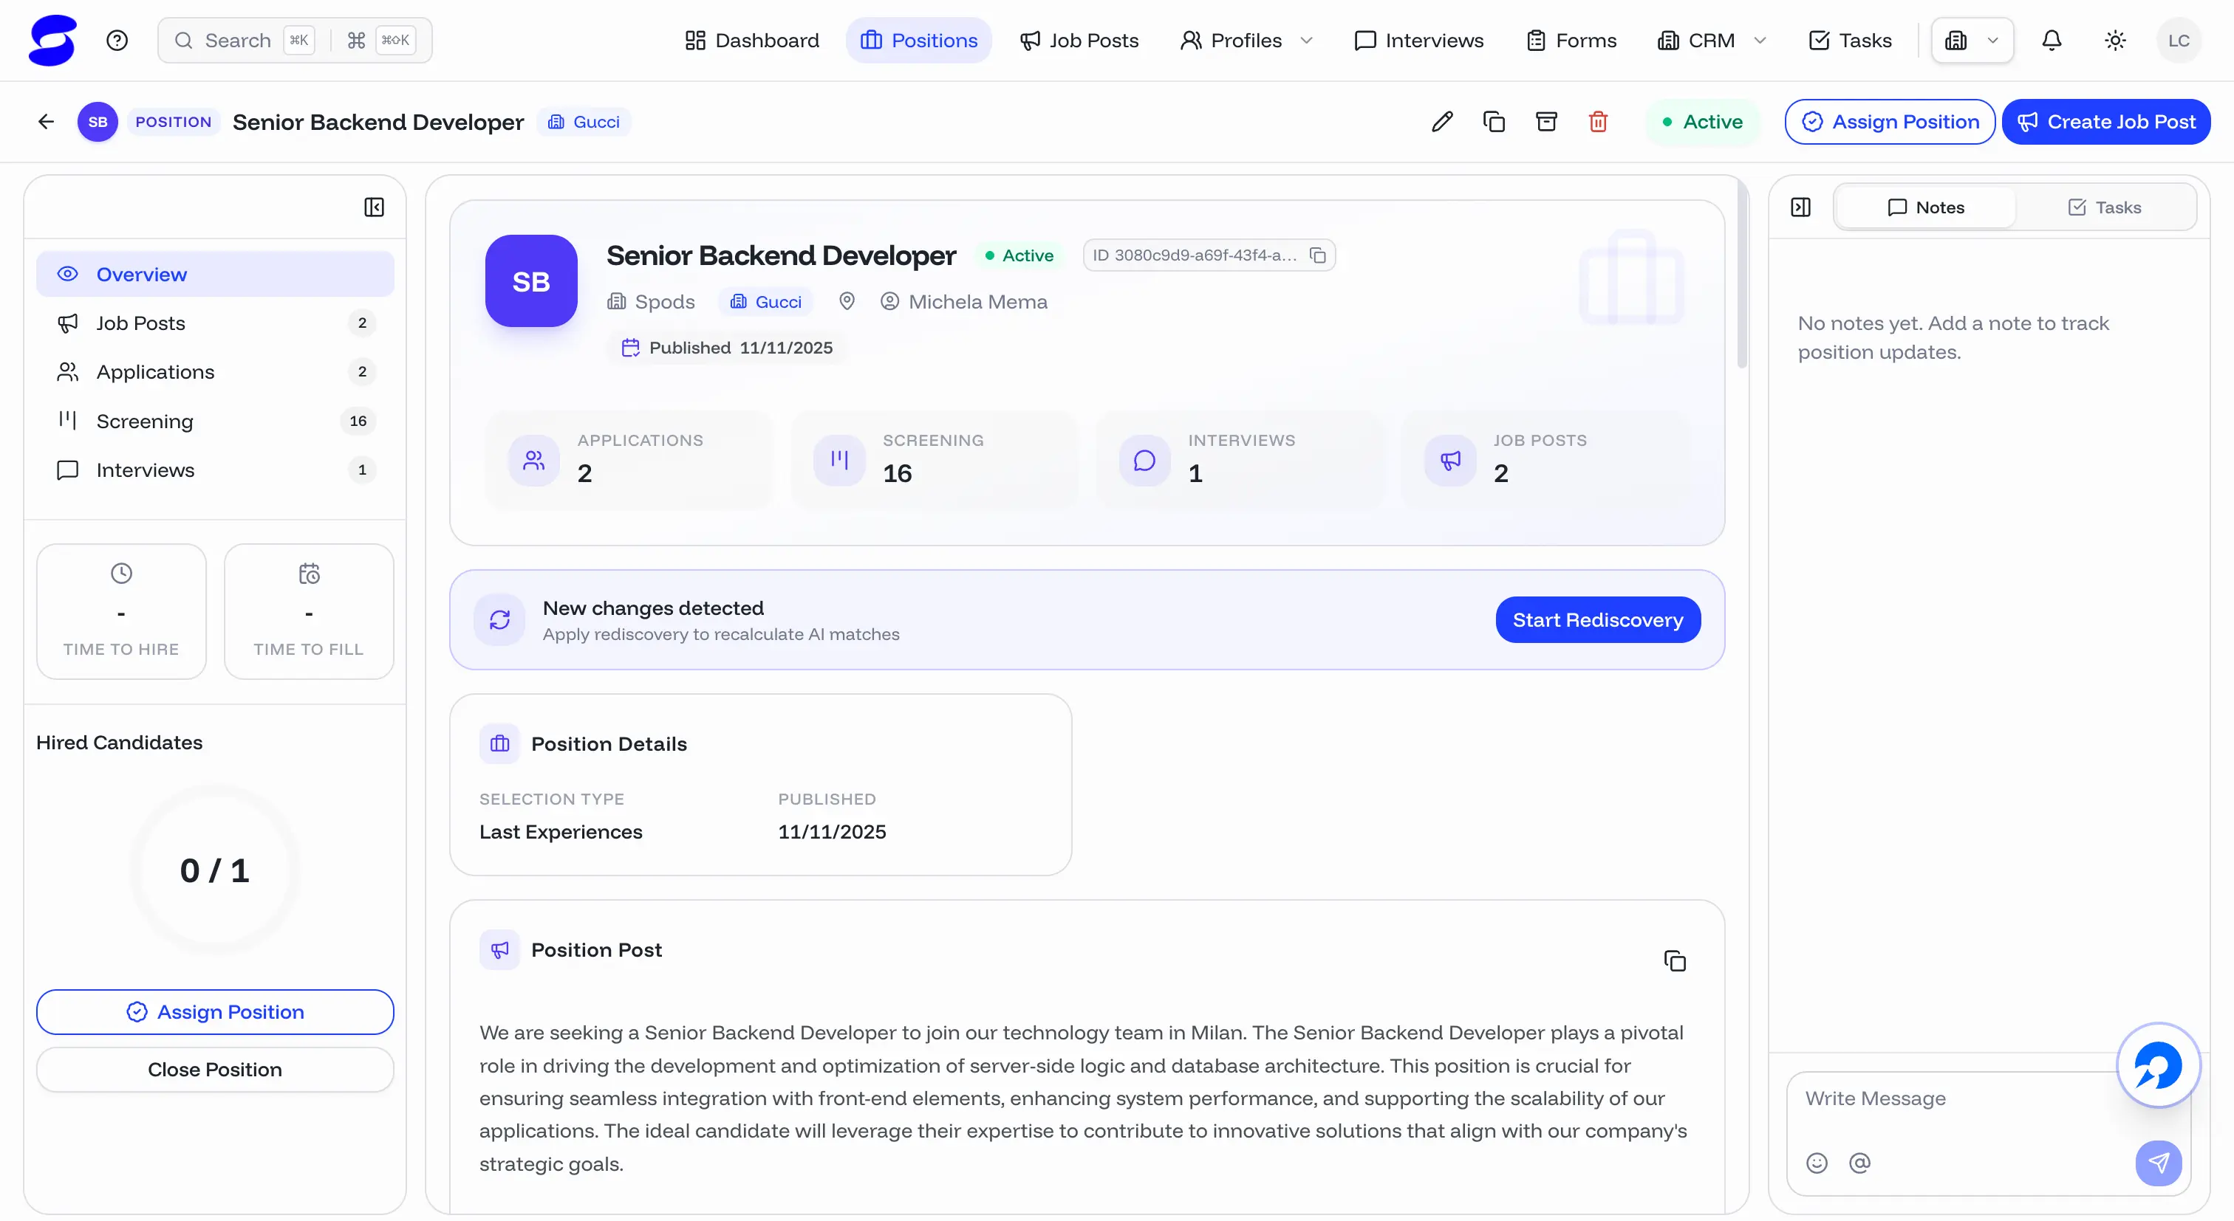2234x1221 pixels.
Task: Click Assign Position in the left sidebar
Action: pos(215,1012)
